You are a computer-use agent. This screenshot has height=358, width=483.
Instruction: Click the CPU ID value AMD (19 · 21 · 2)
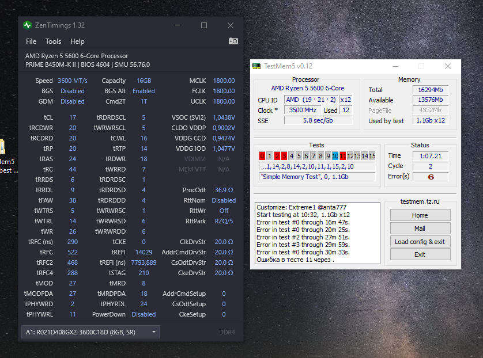coord(311,100)
